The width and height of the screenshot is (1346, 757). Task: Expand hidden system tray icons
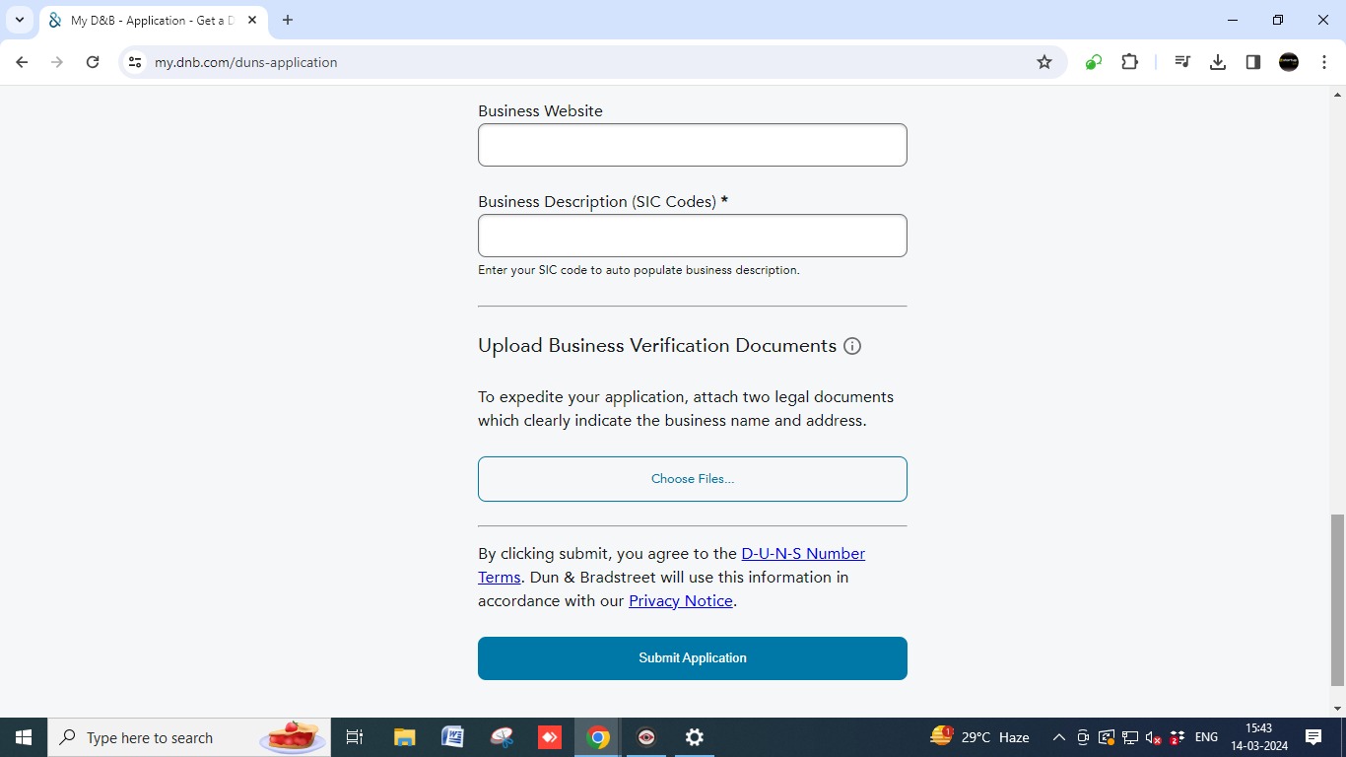1058,736
